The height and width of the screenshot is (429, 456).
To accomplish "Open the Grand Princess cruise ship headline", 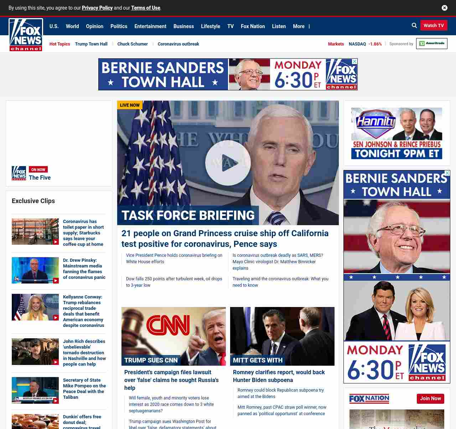I will [225, 238].
